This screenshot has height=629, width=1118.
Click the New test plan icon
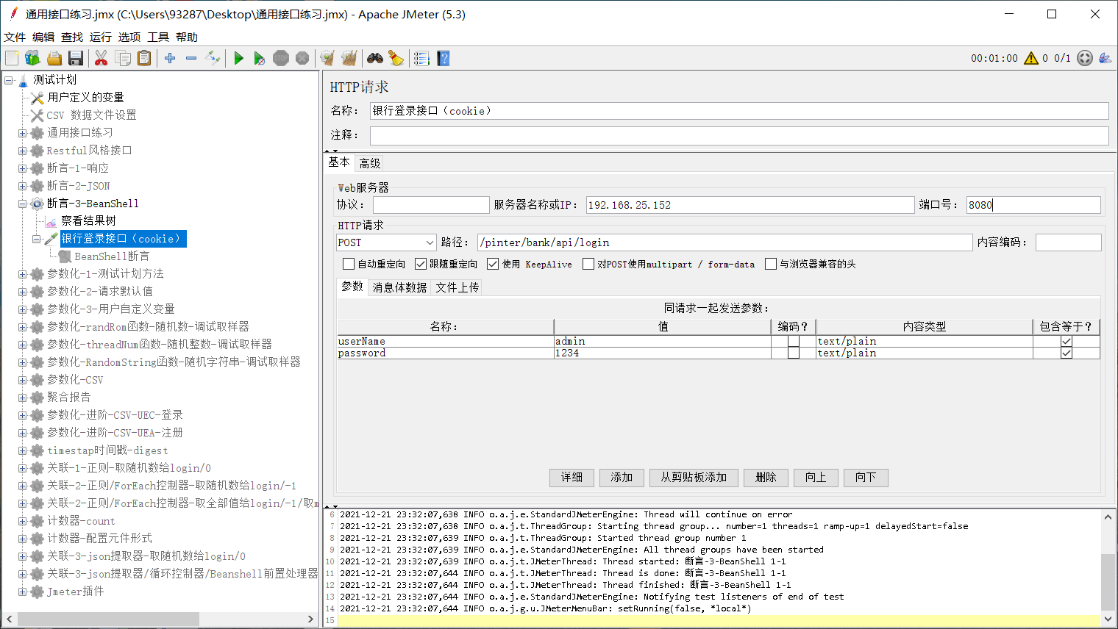(12, 58)
